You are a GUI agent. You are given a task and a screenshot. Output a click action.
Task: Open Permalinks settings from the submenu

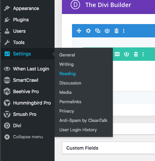pos(70,102)
